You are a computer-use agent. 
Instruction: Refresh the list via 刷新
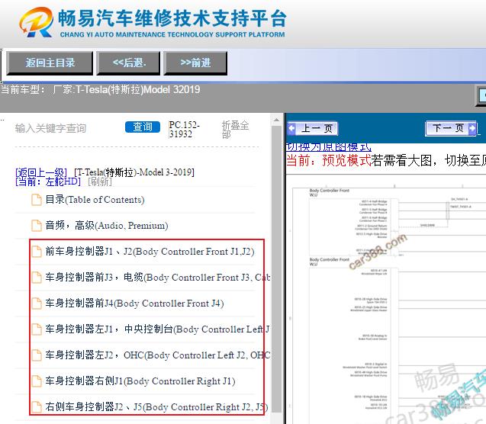coord(100,181)
